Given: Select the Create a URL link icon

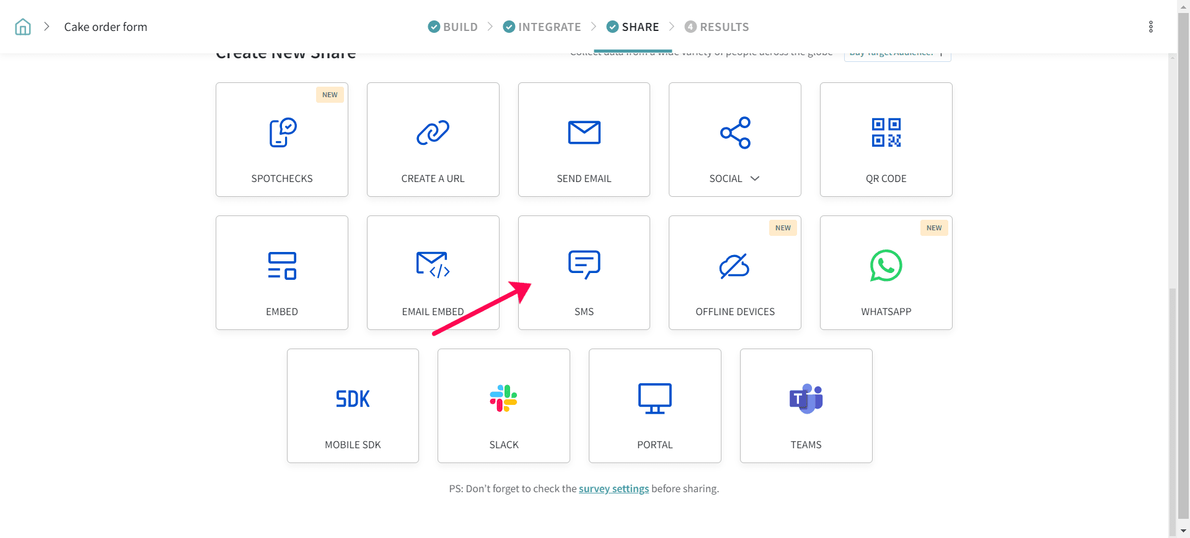Looking at the screenshot, I should point(433,132).
